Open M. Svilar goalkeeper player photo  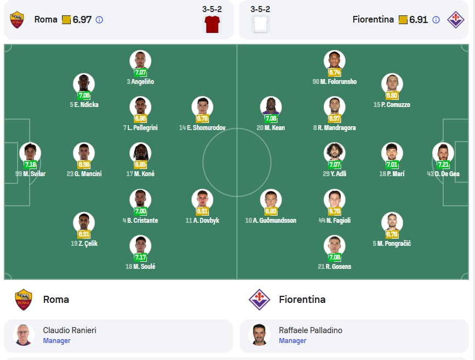(30, 153)
